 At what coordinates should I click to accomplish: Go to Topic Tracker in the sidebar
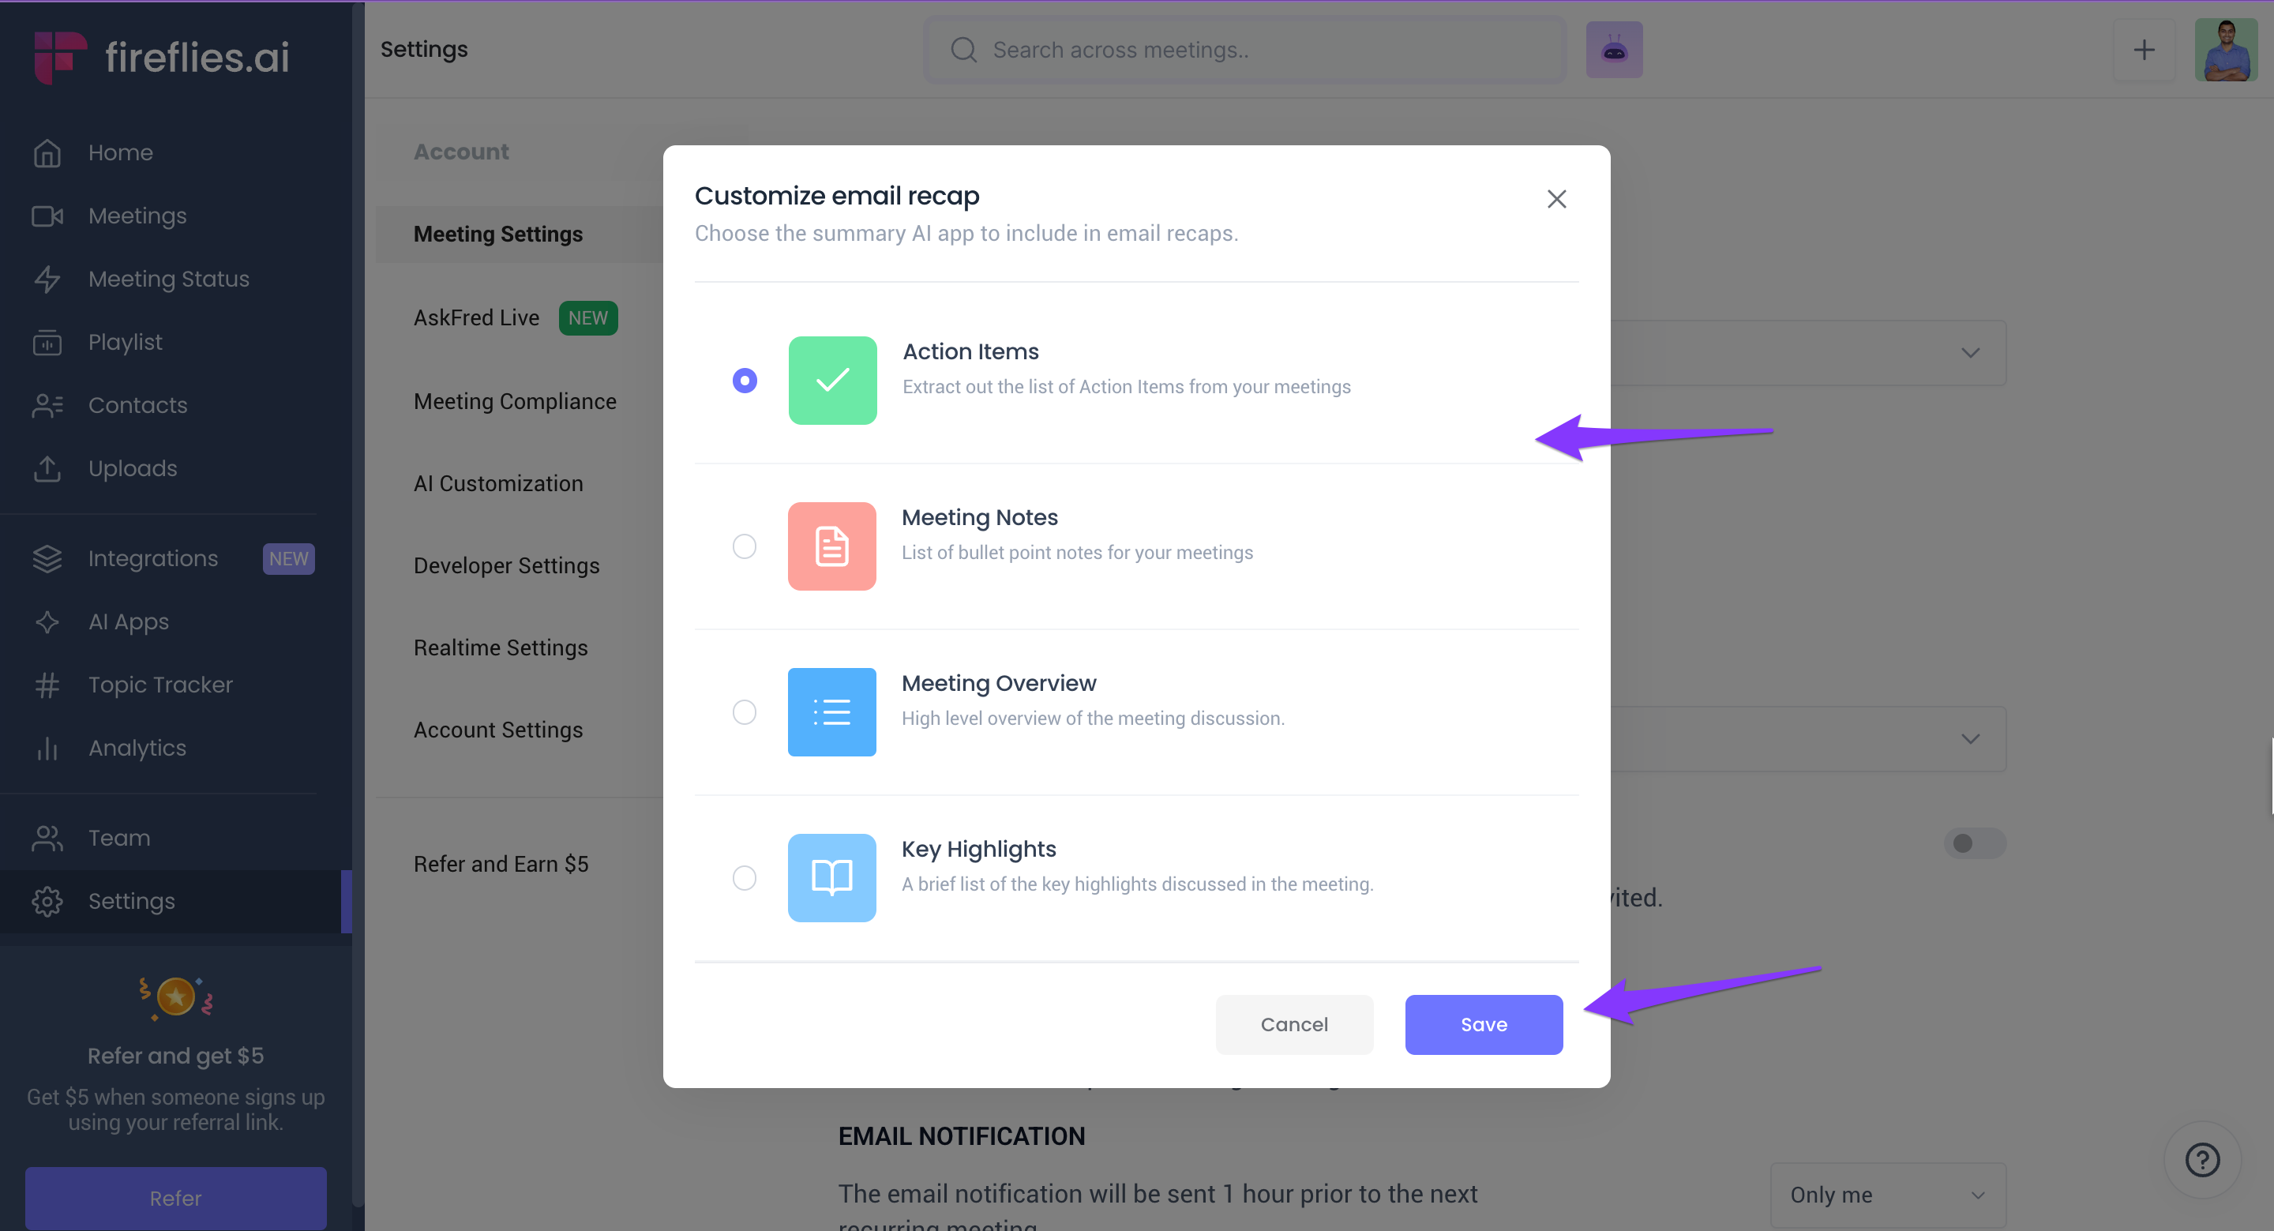[x=160, y=685]
